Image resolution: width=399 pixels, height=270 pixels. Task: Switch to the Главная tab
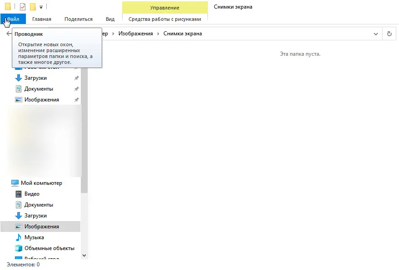tap(42, 19)
